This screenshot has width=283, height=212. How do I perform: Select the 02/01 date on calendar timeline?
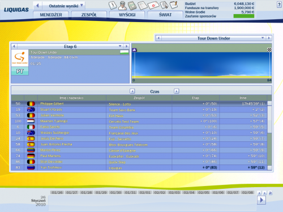coord(145,192)
